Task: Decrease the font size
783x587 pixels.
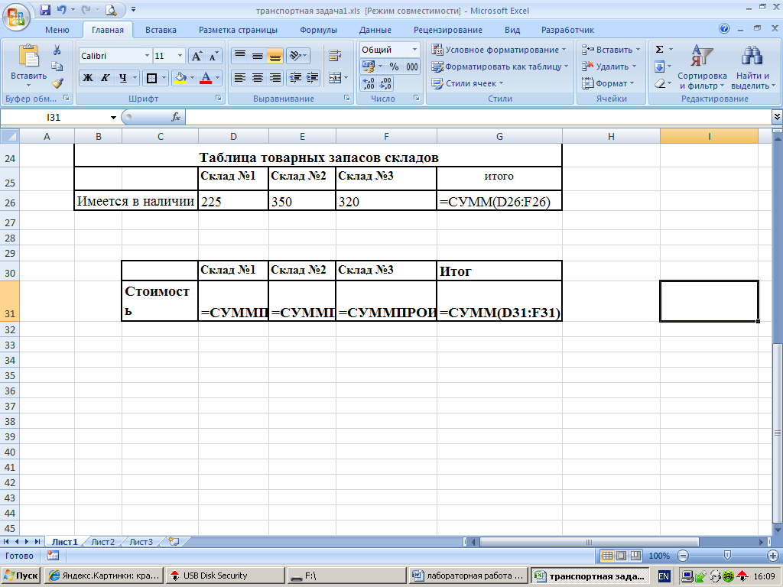Action: pos(213,56)
